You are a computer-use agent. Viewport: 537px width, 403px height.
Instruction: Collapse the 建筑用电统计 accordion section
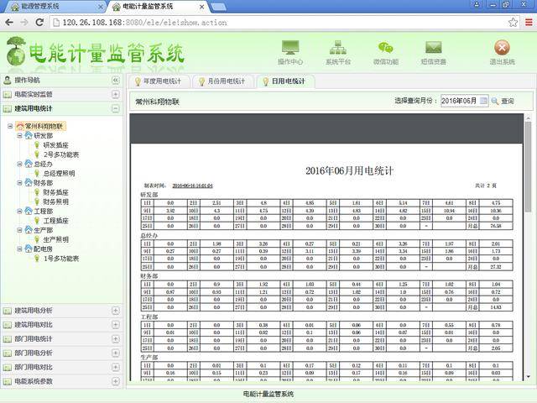(116, 108)
